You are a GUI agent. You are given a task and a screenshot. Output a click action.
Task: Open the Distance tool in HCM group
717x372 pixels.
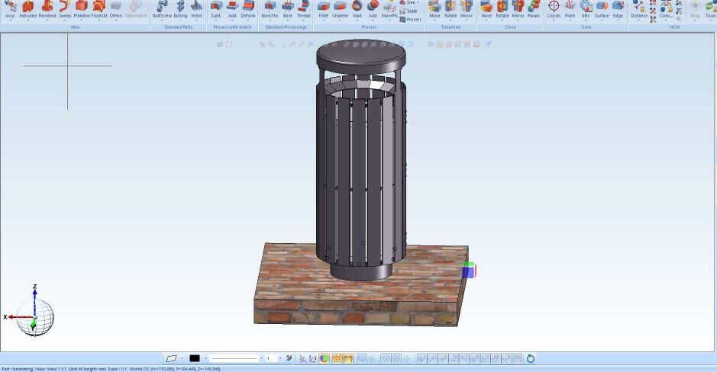(x=639, y=8)
